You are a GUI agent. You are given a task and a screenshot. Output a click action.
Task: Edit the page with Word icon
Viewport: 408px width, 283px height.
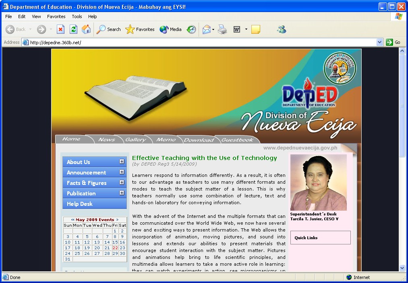[x=237, y=29]
